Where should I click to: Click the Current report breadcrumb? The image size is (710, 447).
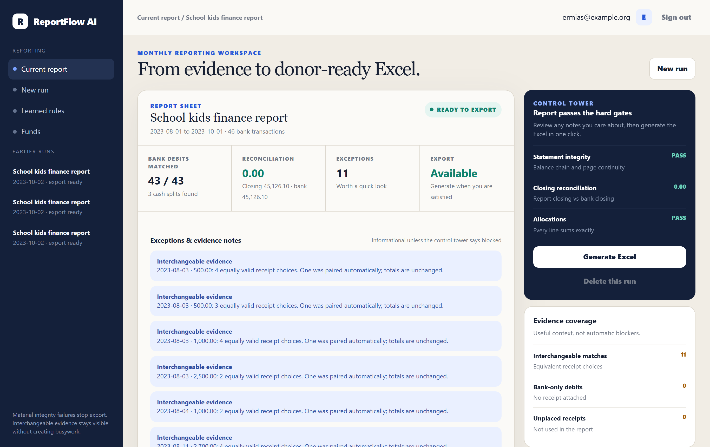(x=158, y=18)
